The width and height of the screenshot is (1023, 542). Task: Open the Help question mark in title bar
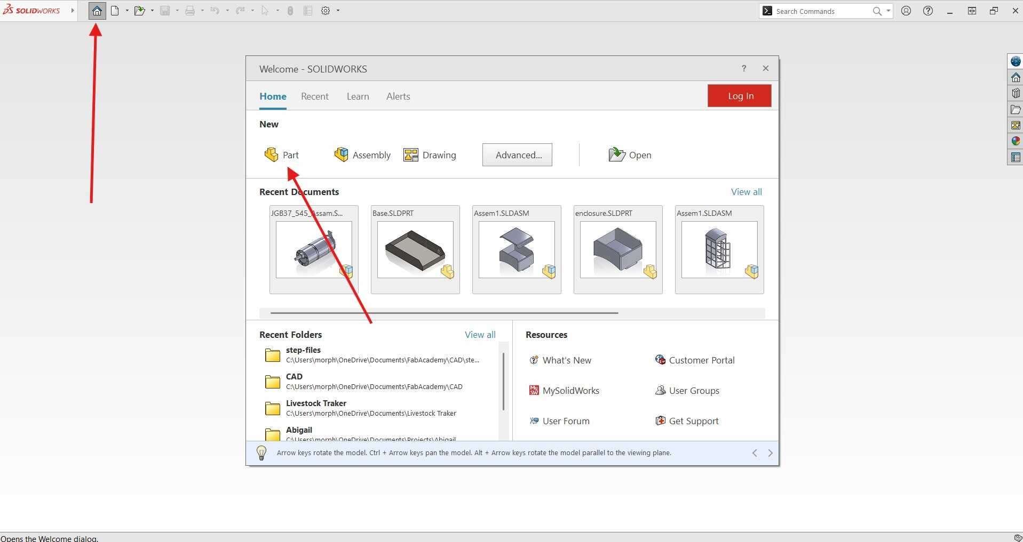[x=928, y=11]
